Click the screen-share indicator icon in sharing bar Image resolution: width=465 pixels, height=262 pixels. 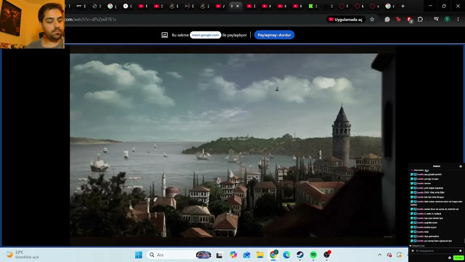pos(165,35)
